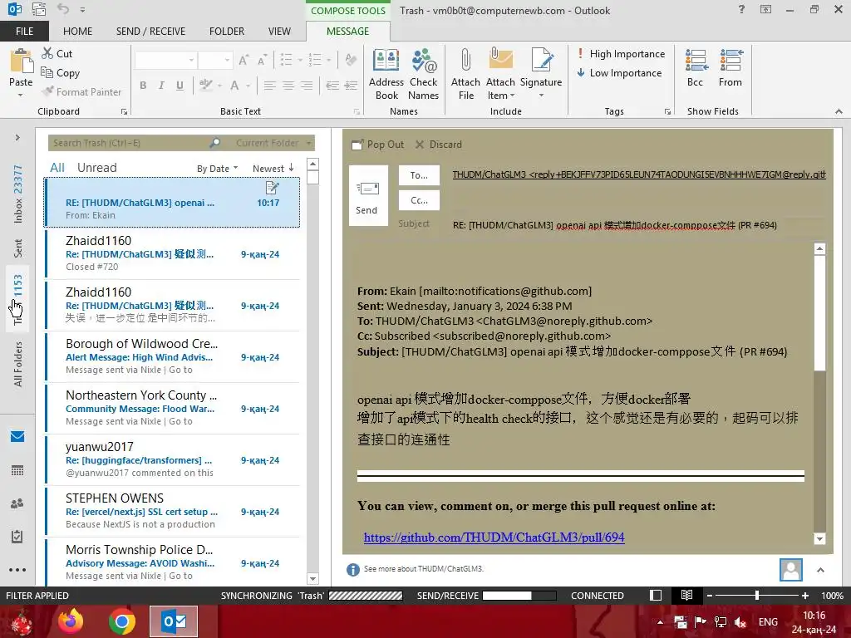
Task: Open the Cc... recipient picker
Action: pos(419,200)
